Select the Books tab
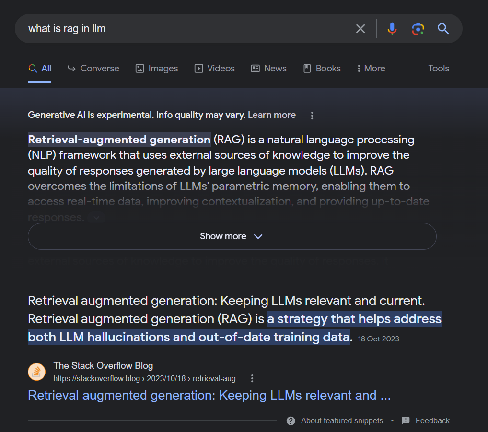 (322, 69)
